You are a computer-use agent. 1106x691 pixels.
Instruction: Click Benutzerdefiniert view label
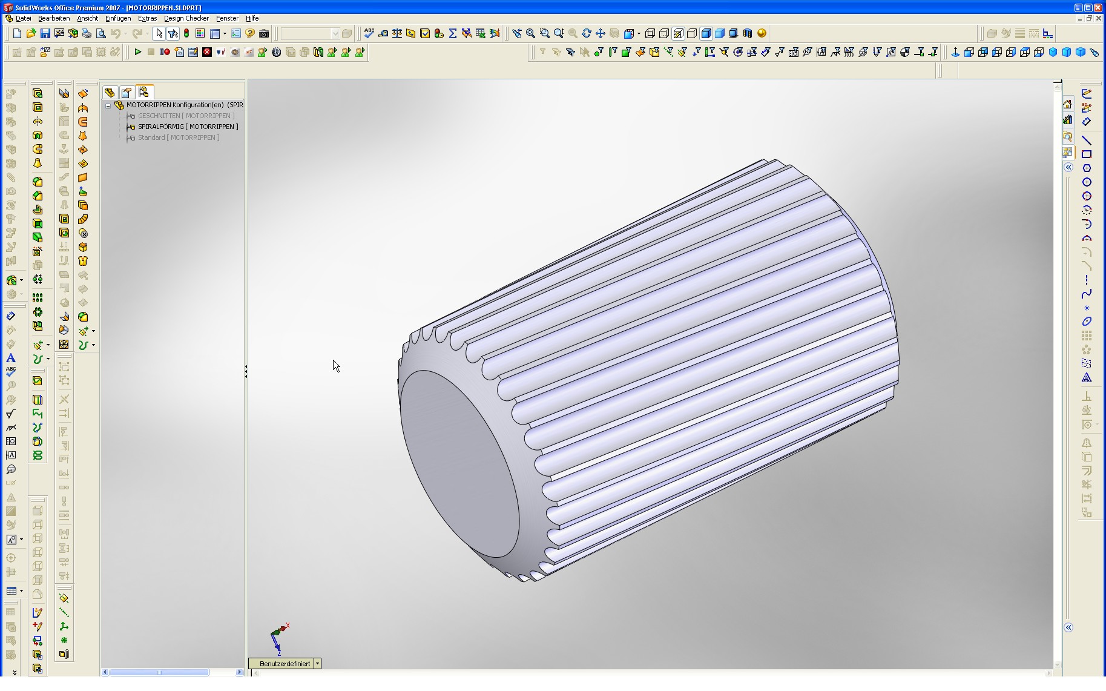pyautogui.click(x=285, y=664)
